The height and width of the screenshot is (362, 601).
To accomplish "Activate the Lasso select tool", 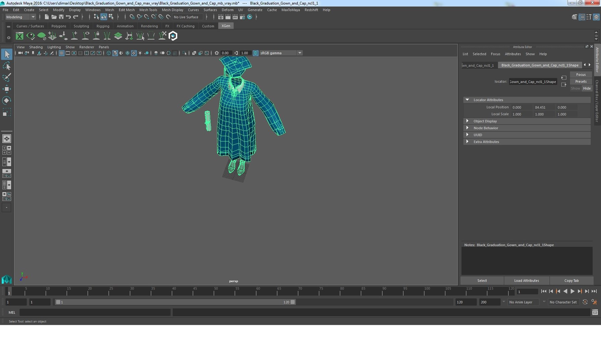I will tap(7, 66).
